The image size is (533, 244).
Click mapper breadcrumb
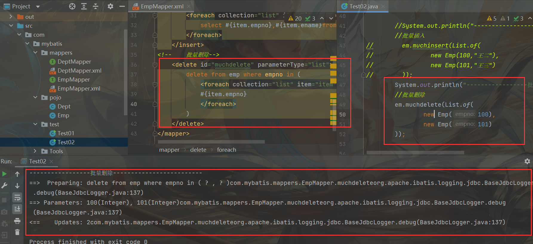169,150
